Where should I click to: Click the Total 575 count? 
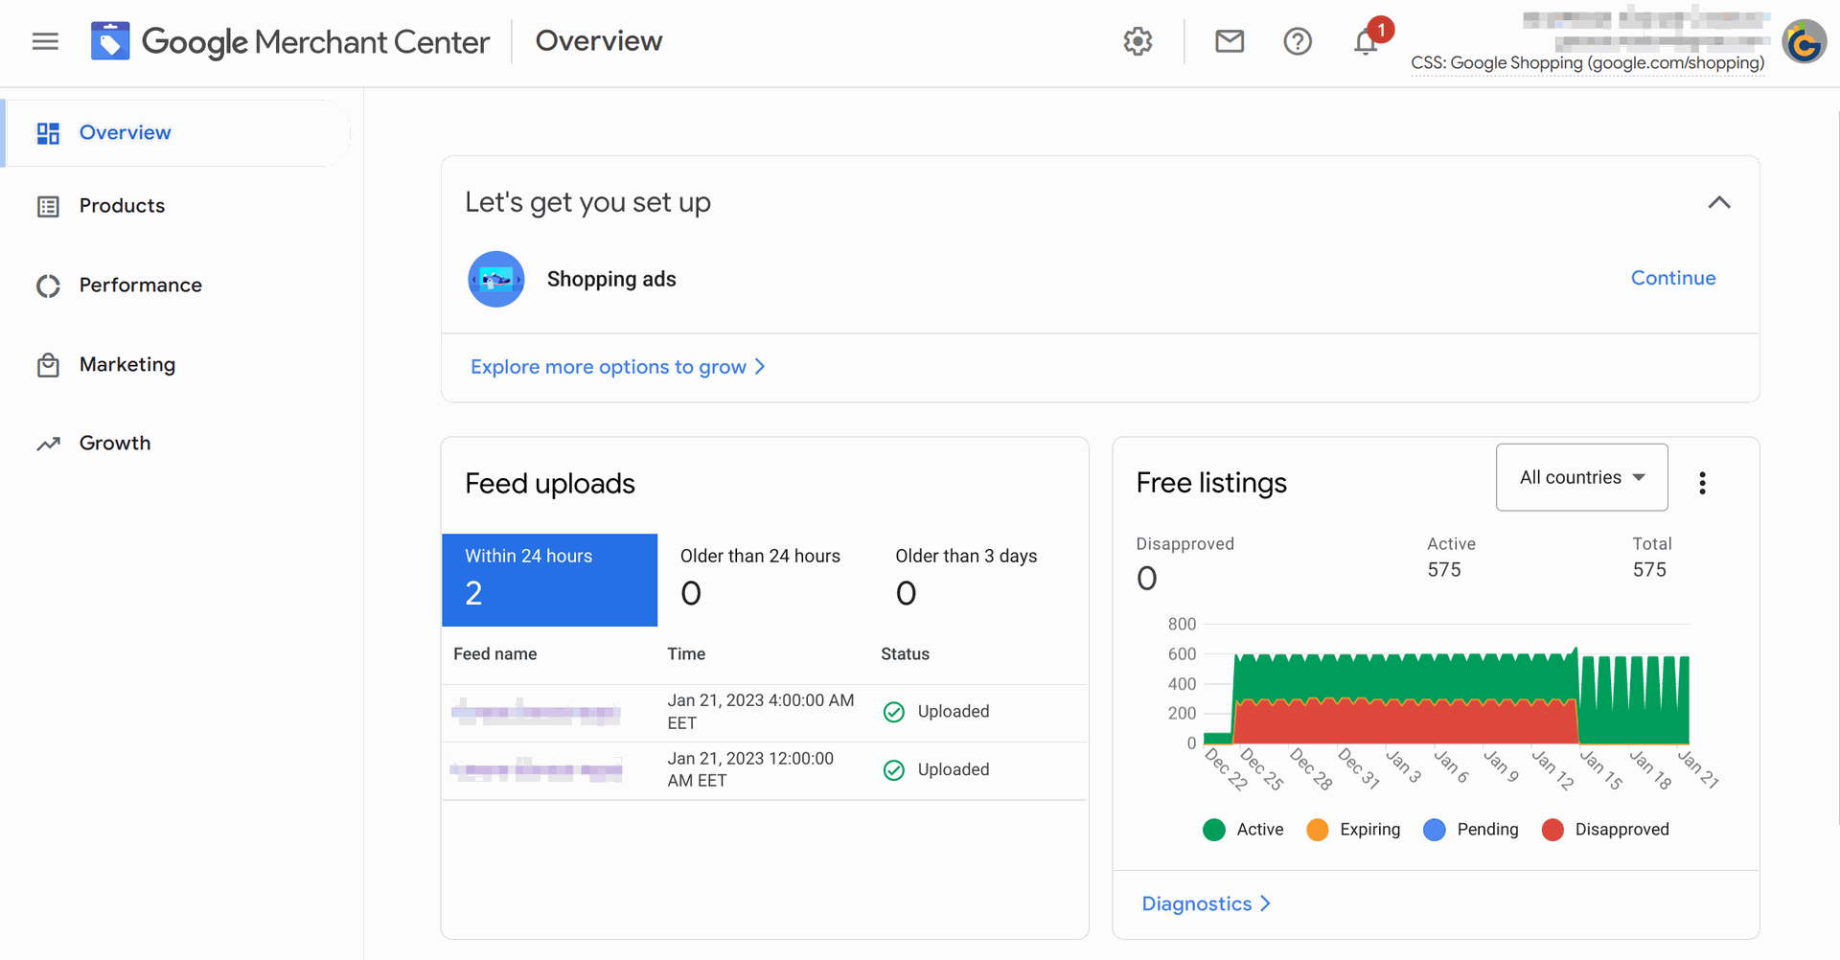1649,570
